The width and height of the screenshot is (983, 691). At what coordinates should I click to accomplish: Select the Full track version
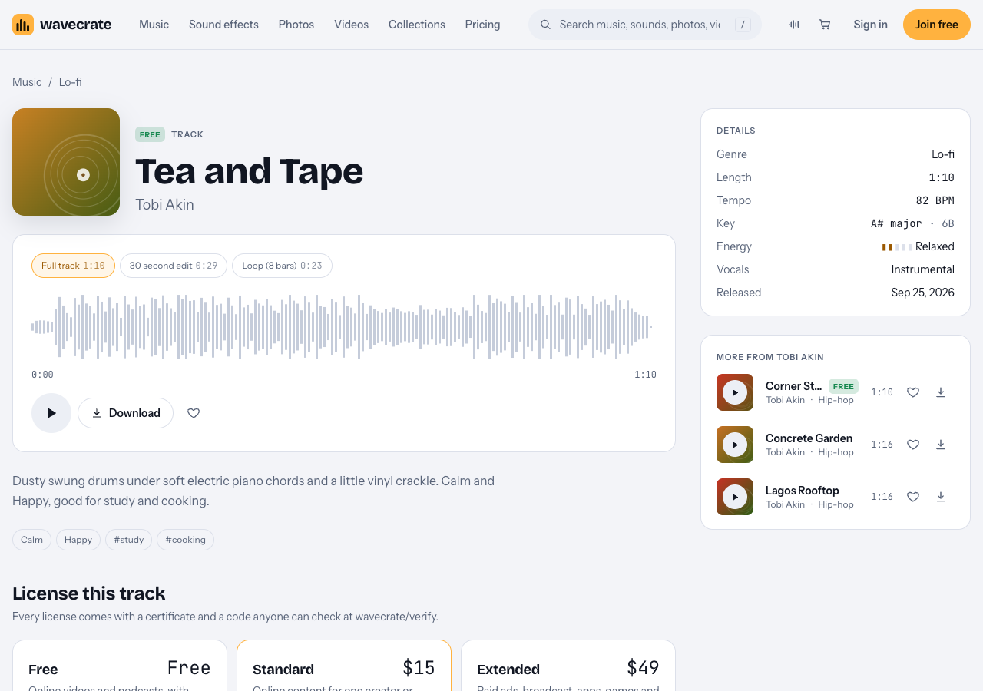[x=73, y=266]
